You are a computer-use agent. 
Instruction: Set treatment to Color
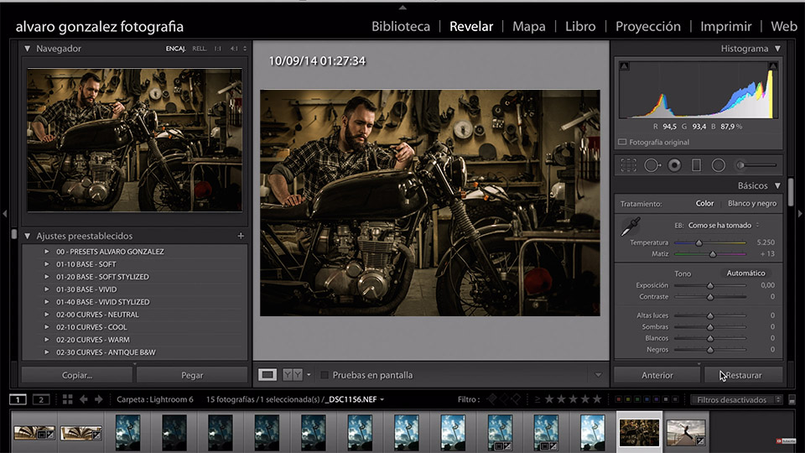pyautogui.click(x=704, y=203)
